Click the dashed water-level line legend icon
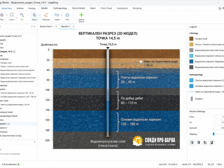The height and width of the screenshot is (168, 224). pyautogui.click(x=191, y=92)
